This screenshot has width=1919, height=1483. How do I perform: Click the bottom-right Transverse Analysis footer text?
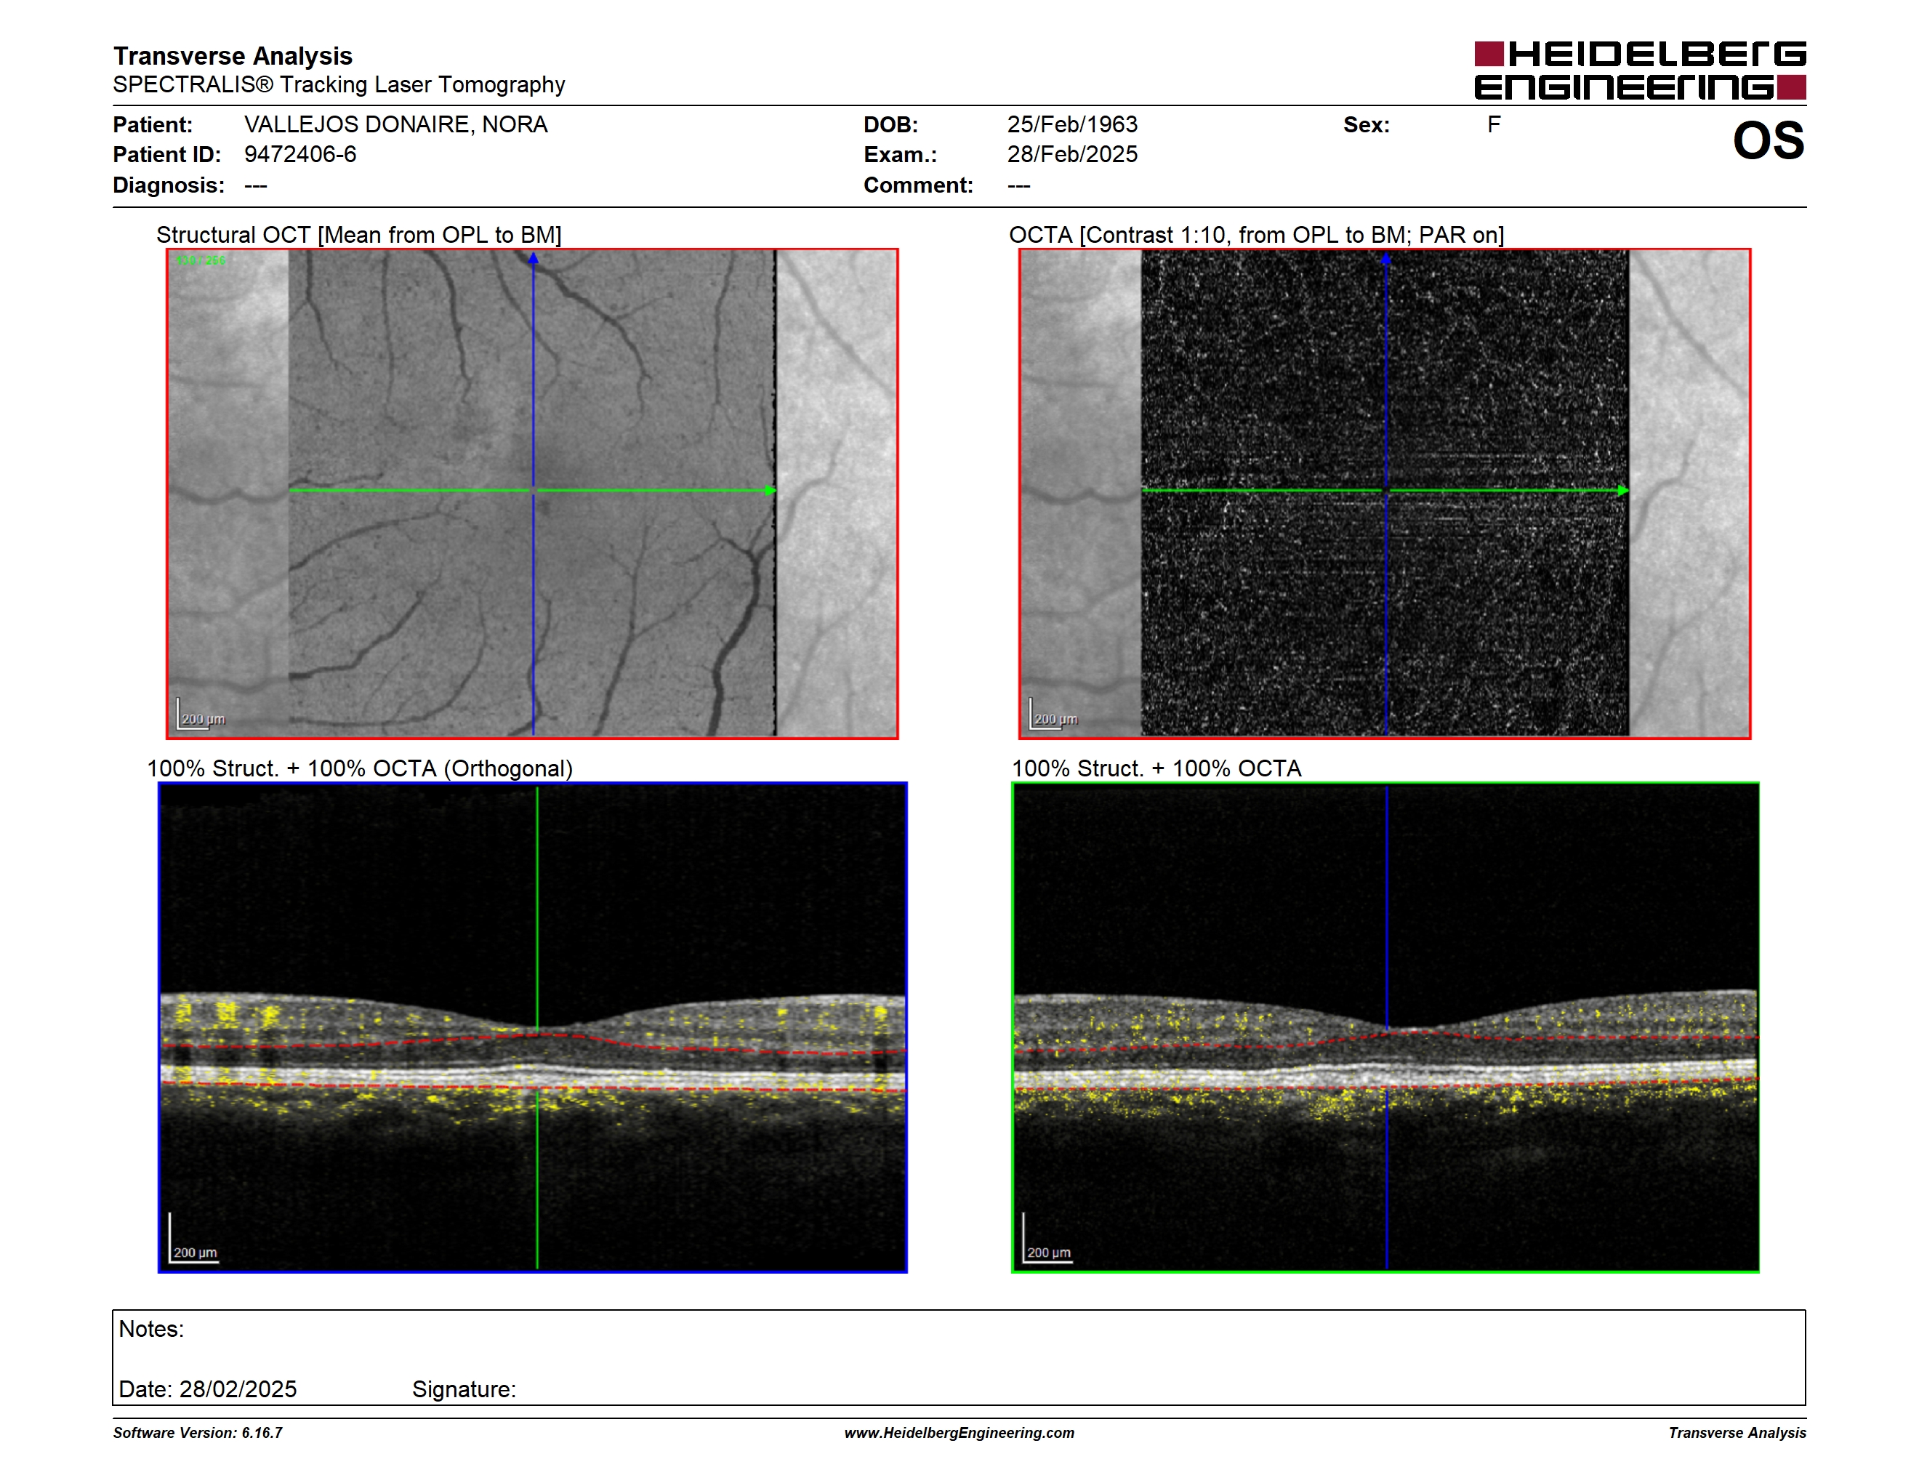1737,1433
